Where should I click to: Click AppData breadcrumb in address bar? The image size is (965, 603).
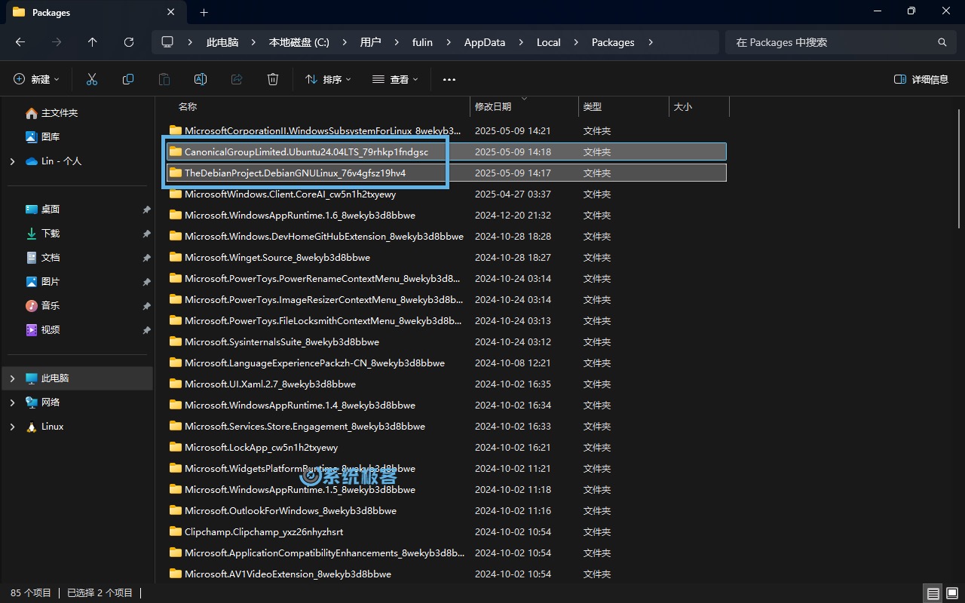[x=485, y=42]
